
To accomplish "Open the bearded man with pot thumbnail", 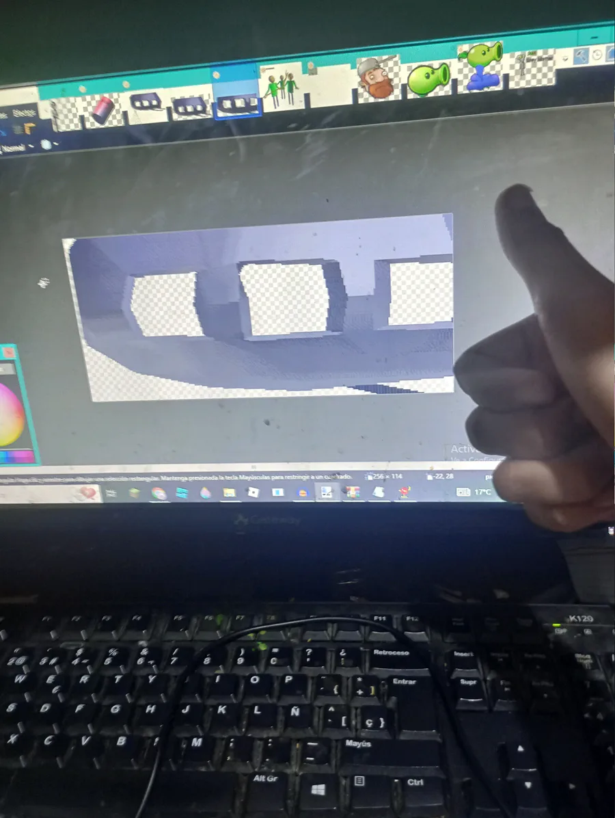I will click(379, 79).
